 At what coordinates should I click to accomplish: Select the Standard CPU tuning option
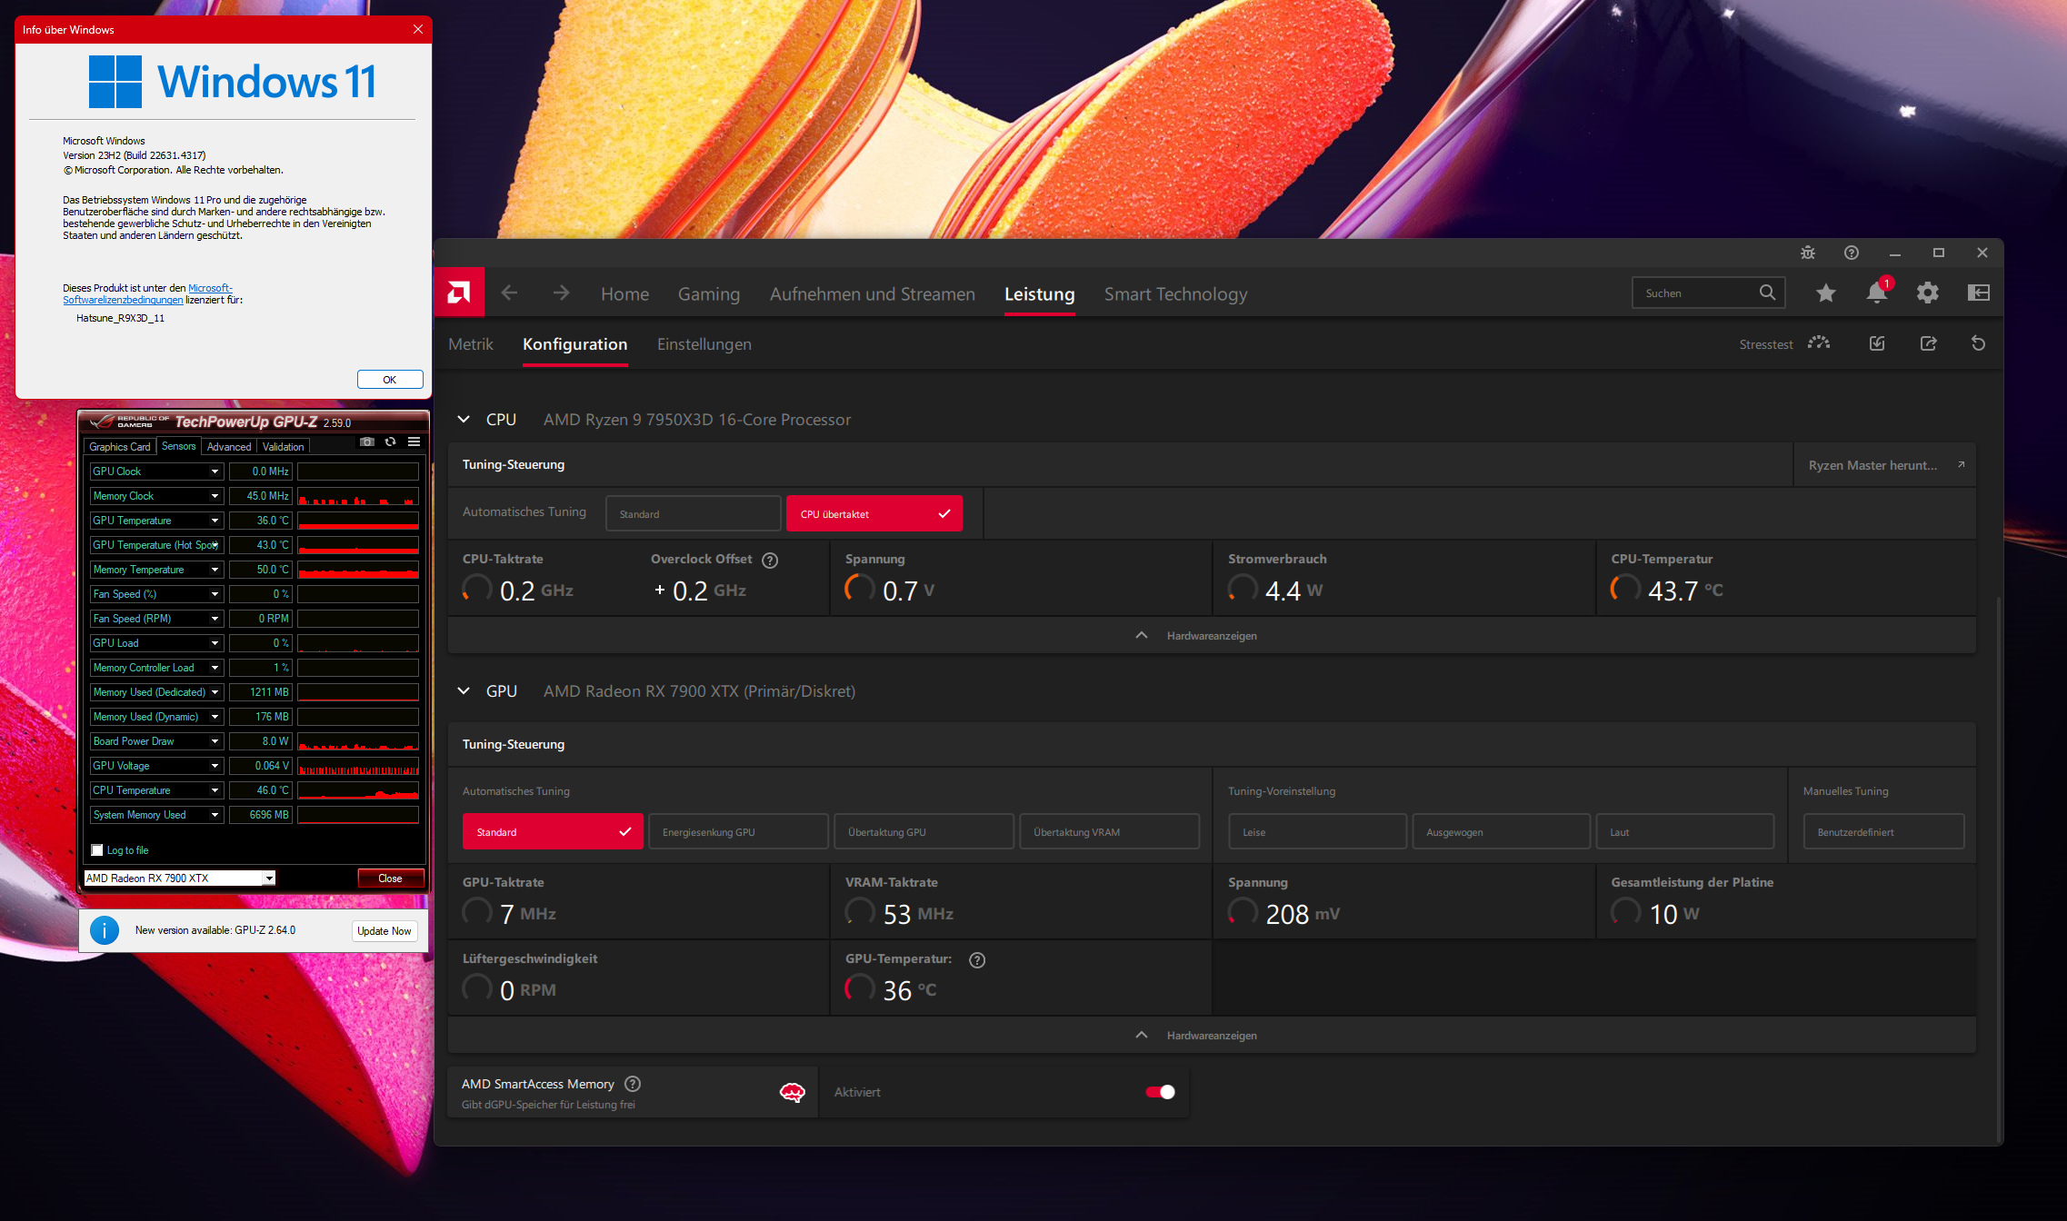[693, 514]
